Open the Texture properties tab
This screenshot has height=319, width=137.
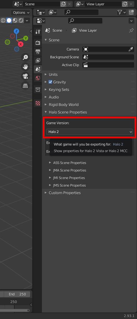(x=38, y=103)
